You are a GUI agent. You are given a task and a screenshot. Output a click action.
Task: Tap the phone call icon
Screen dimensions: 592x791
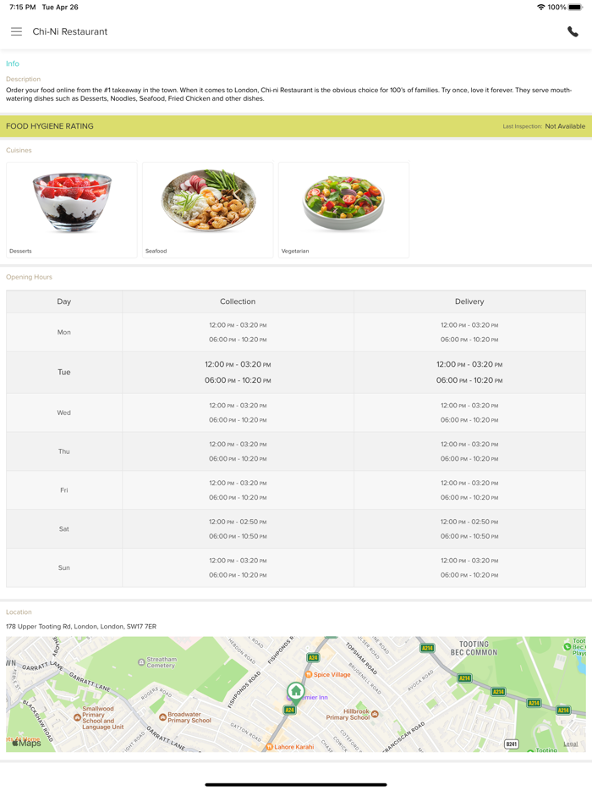pos(573,31)
